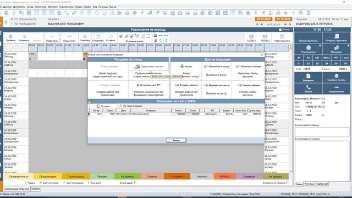The height and width of the screenshot is (198, 352).
Task: Tick the По серии операций checkbox
Action: [121, 106]
